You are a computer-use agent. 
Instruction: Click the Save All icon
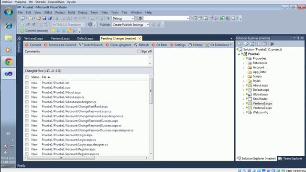(50, 18)
